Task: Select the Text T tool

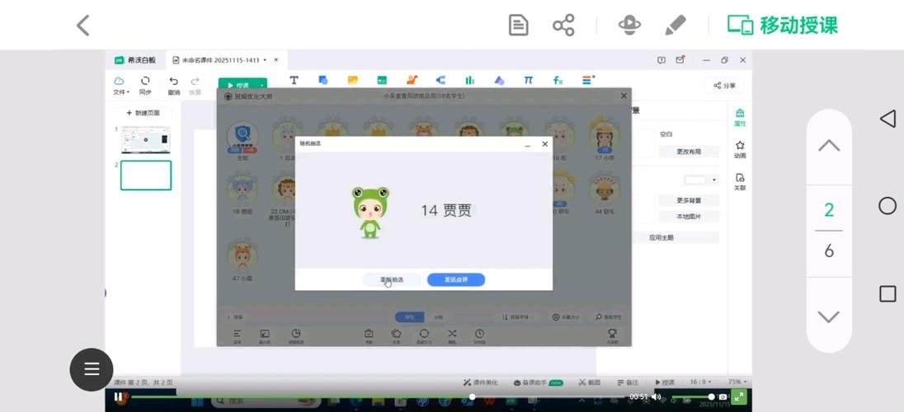Action: pos(294,80)
